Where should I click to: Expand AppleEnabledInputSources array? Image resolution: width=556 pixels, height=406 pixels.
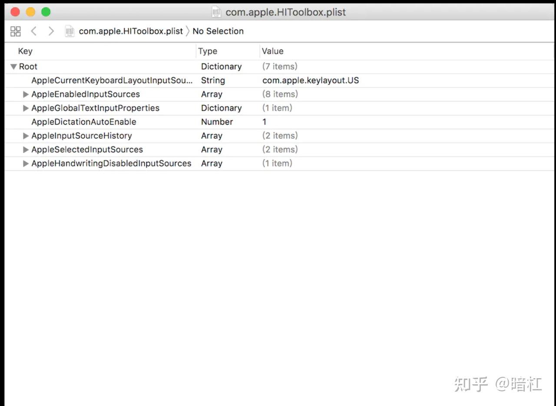[26, 94]
